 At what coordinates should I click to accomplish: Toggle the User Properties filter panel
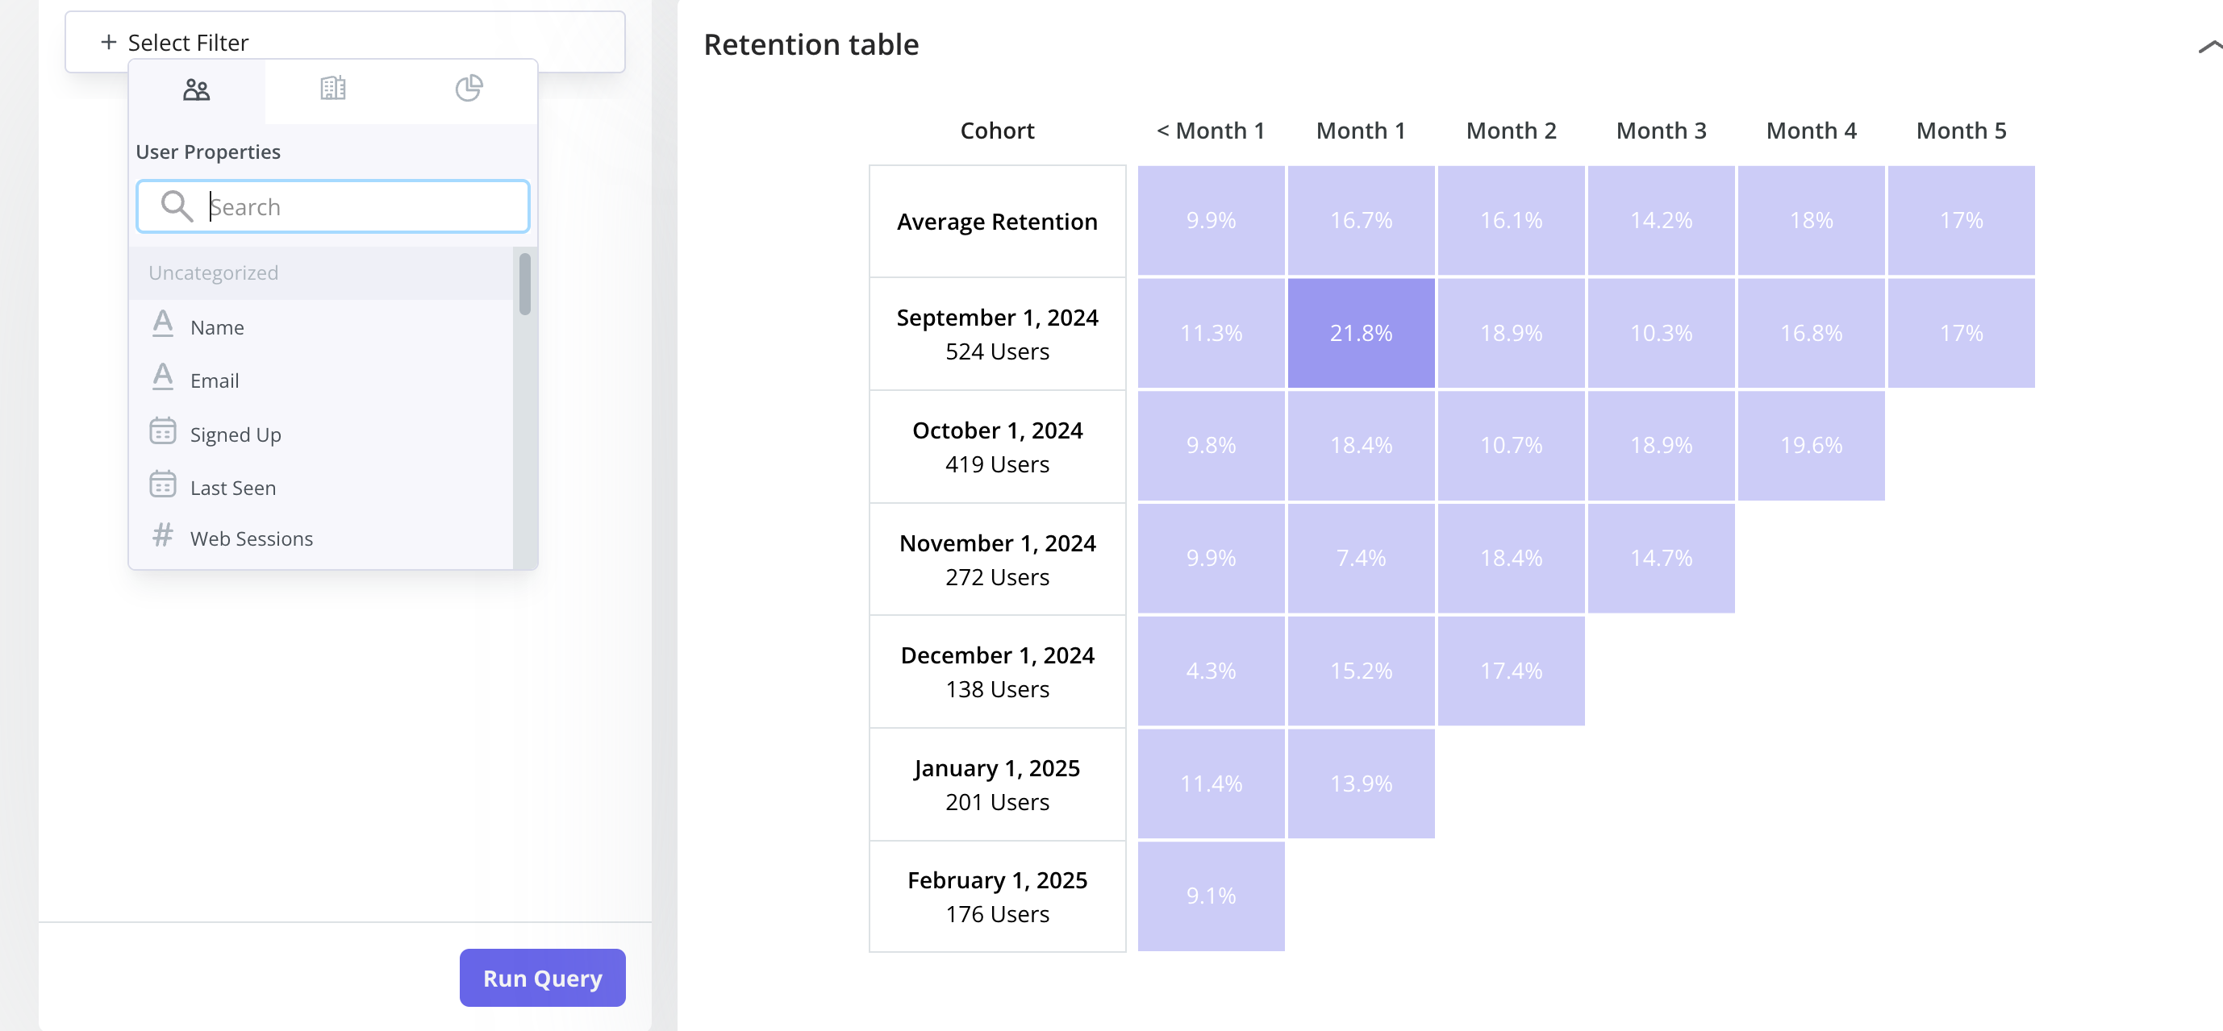coord(196,88)
